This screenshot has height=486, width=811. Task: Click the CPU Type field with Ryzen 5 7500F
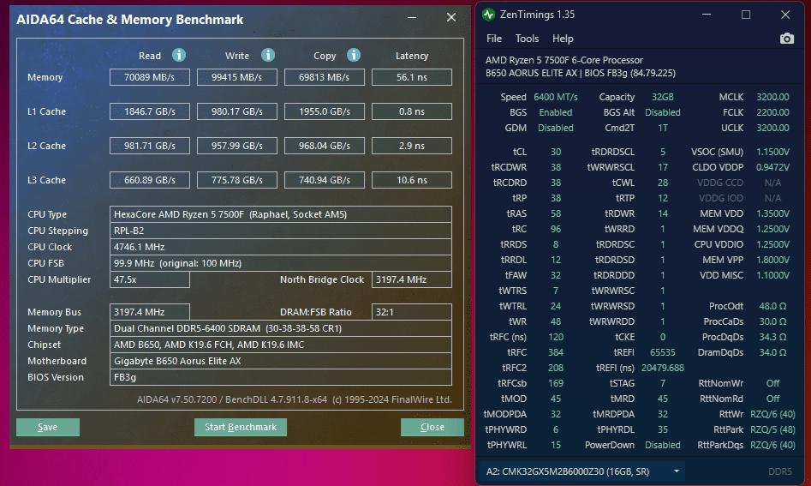(281, 214)
